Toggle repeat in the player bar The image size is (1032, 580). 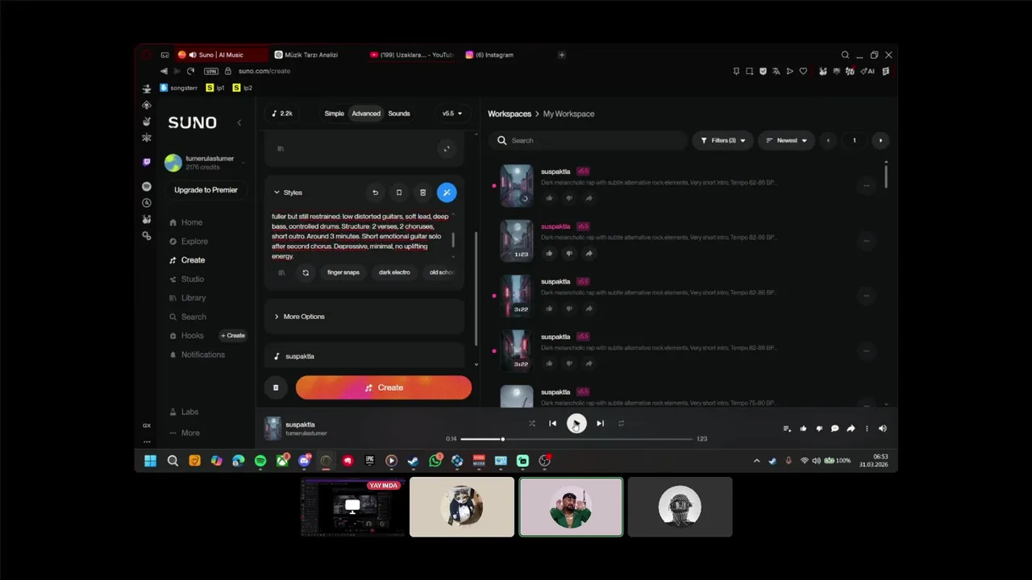[621, 423]
